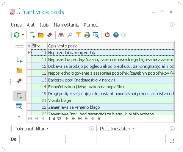183x152 pixels.
Task: Click the eraser delete icon in the sidebar
Action: (19, 81)
